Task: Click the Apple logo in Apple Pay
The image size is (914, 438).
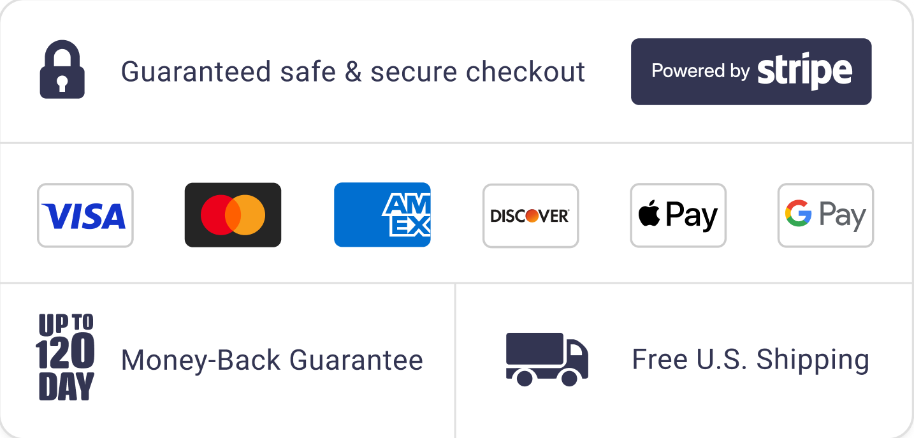Action: pos(649,214)
